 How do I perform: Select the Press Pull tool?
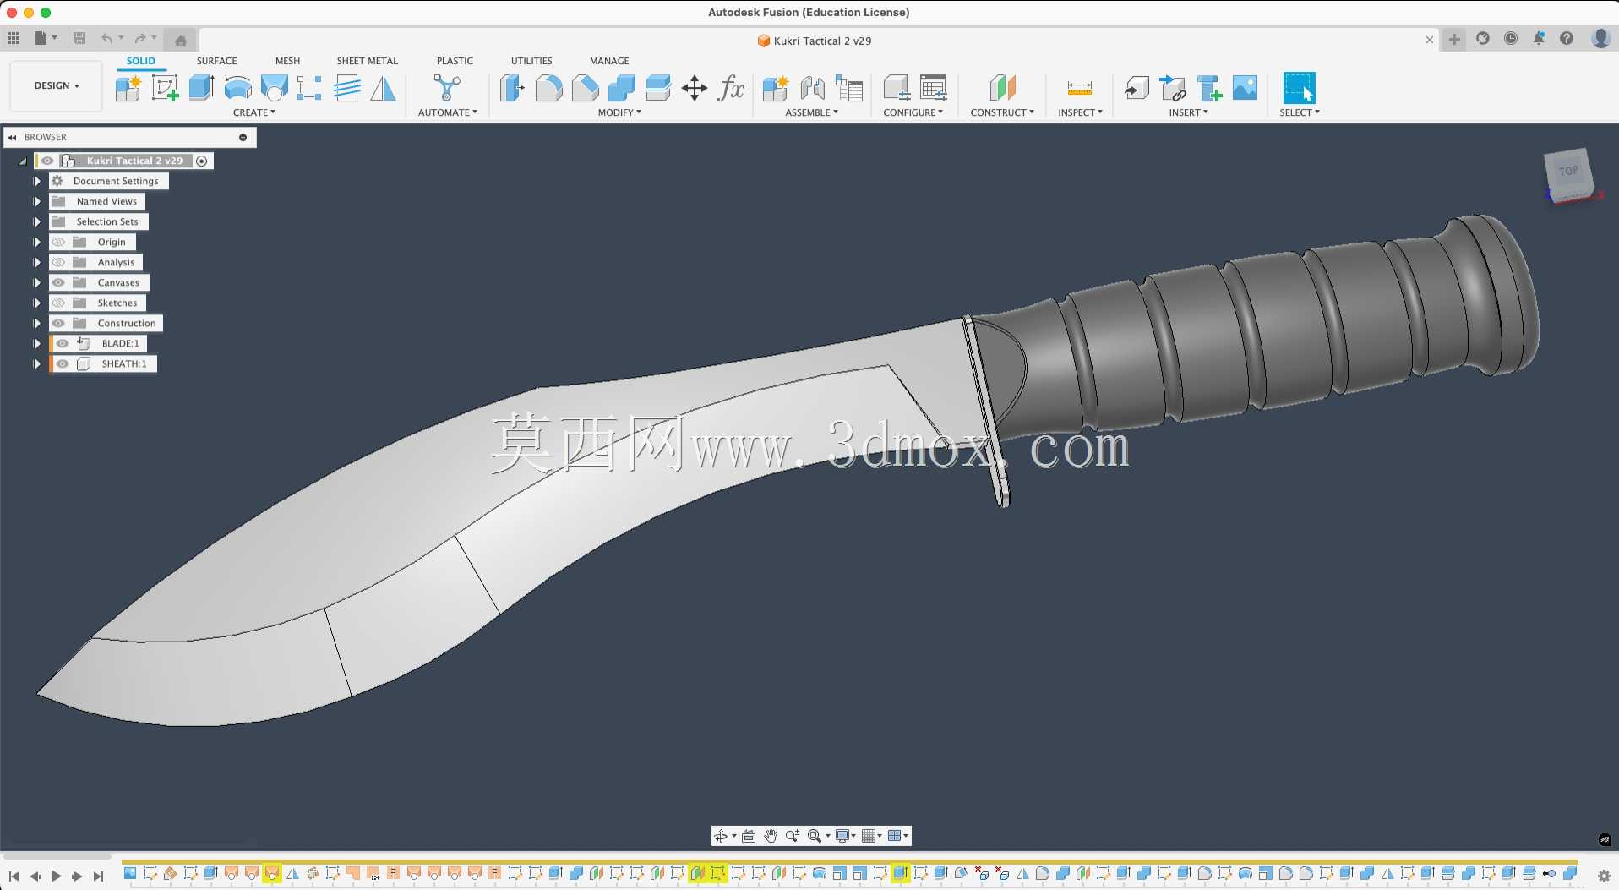[x=512, y=88]
